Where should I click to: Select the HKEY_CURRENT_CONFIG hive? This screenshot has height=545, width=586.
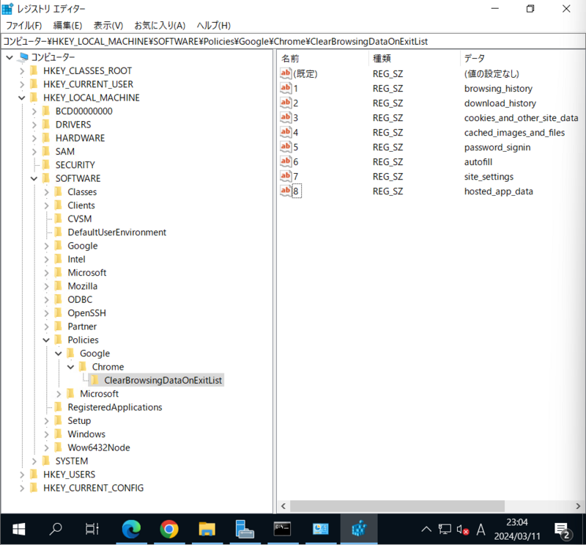click(94, 488)
